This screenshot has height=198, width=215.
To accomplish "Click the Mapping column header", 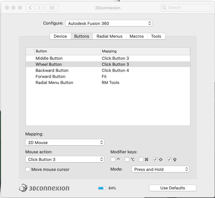I will (145, 51).
